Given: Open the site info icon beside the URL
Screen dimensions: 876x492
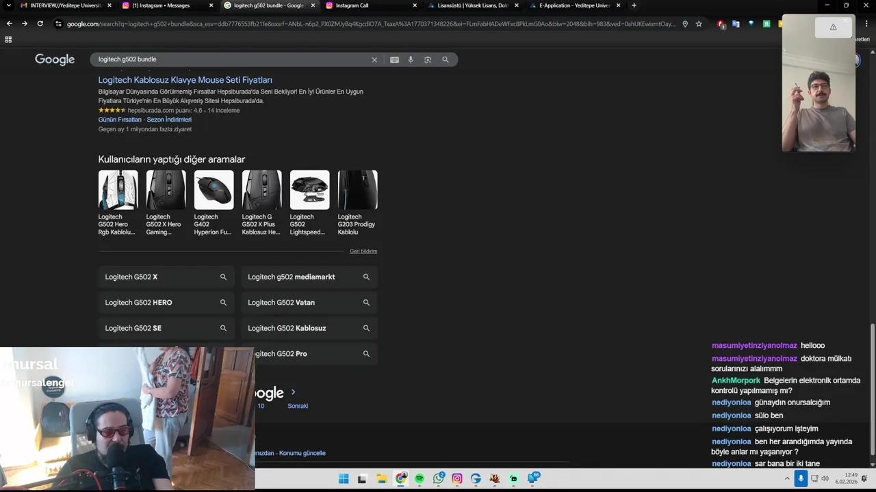Looking at the screenshot, I should pyautogui.click(x=59, y=24).
